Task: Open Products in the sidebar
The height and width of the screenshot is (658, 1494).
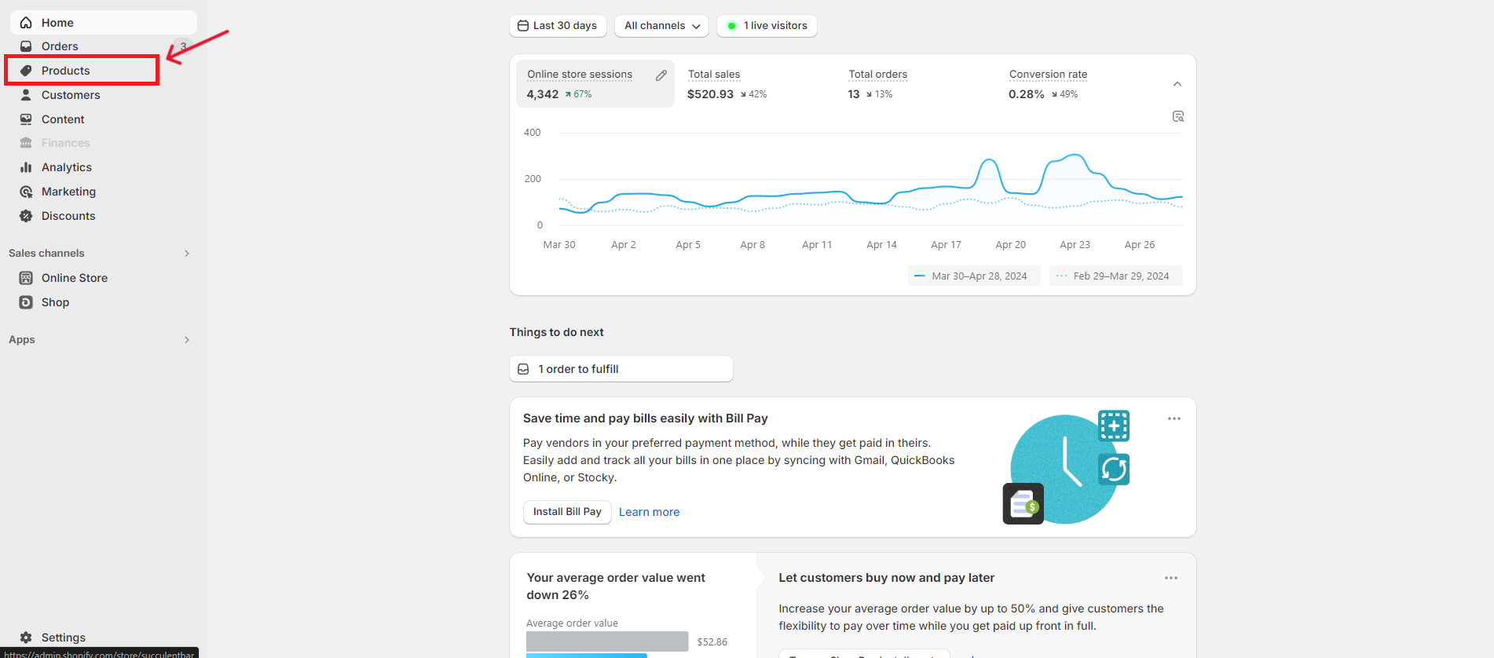Action: pyautogui.click(x=66, y=71)
